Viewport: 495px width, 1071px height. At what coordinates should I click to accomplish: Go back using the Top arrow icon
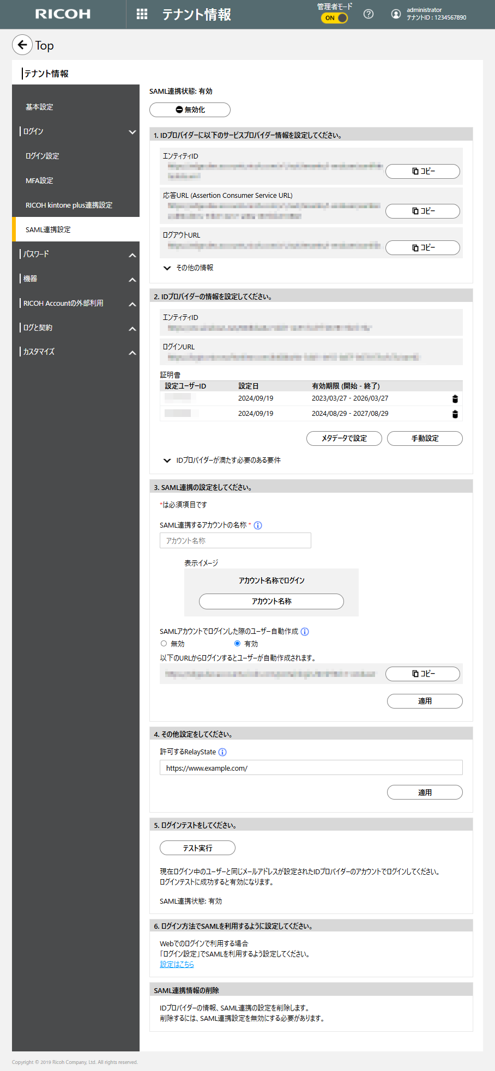(22, 45)
